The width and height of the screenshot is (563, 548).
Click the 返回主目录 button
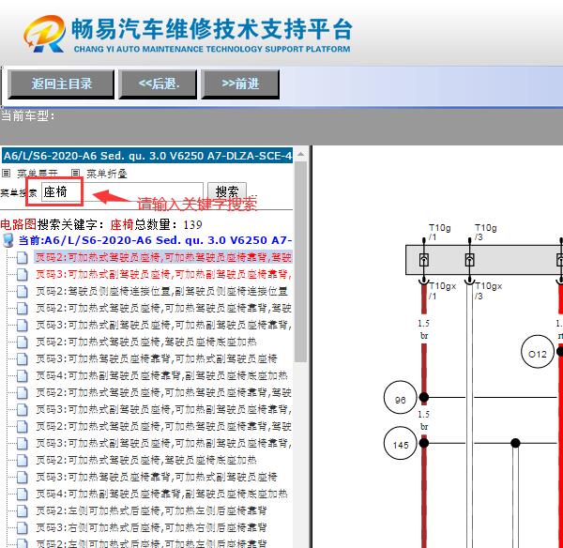point(61,84)
